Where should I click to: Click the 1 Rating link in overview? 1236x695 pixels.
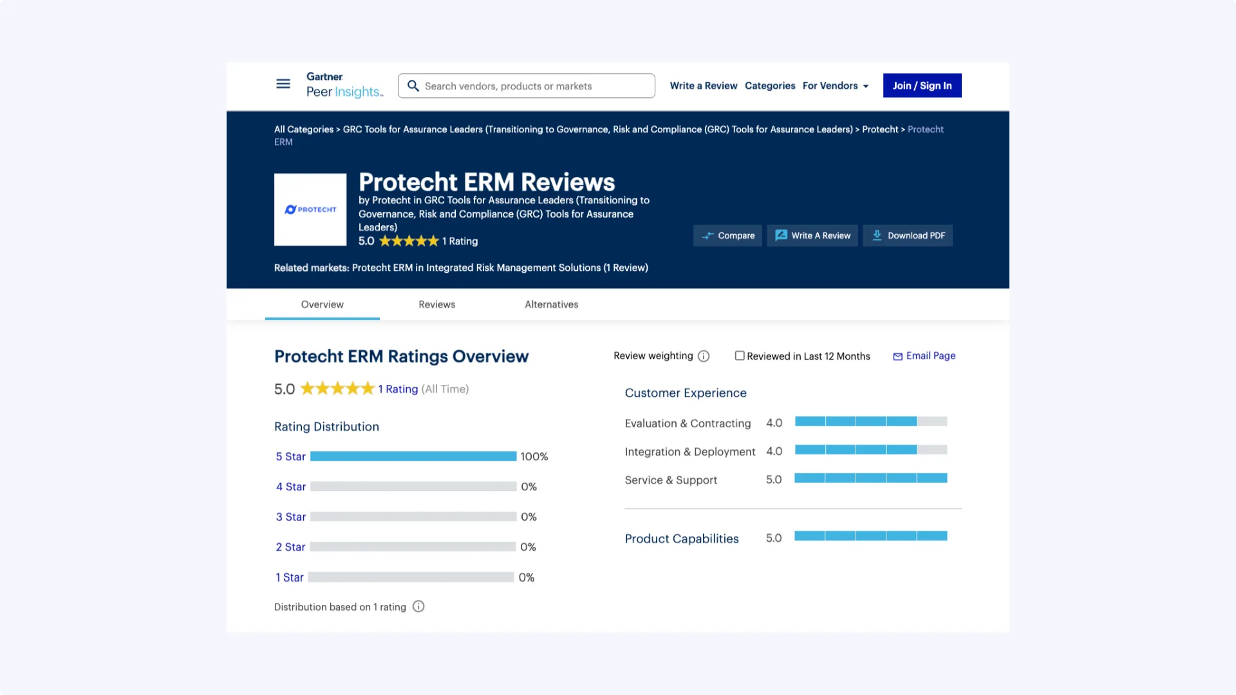coord(398,389)
